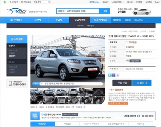Open the 중고차 경매 서비스 OPEN banner
The image size is (161, 127).
[x=135, y=11]
